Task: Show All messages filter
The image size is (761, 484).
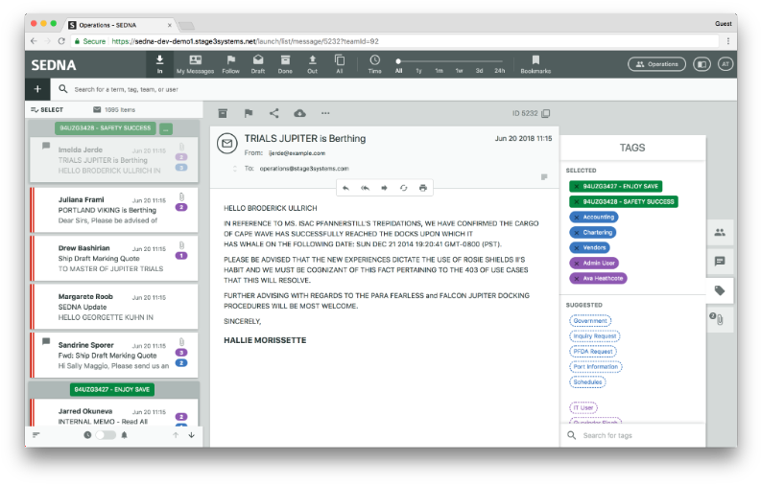Action: (340, 64)
